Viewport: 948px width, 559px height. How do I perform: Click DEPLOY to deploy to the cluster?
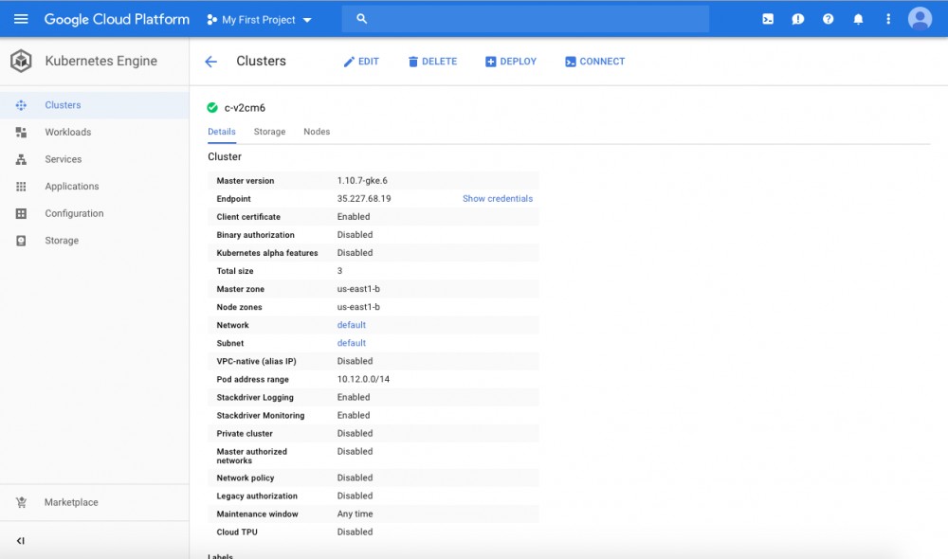(x=511, y=61)
